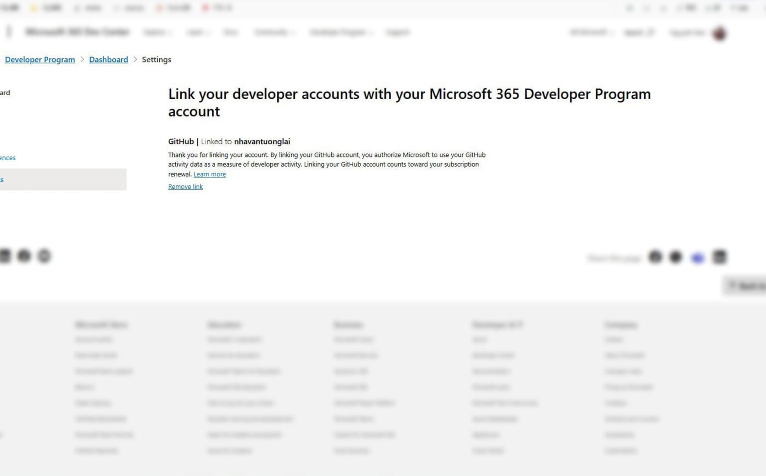
Task: Click the Settings breadcrumb text
Action: coord(156,59)
